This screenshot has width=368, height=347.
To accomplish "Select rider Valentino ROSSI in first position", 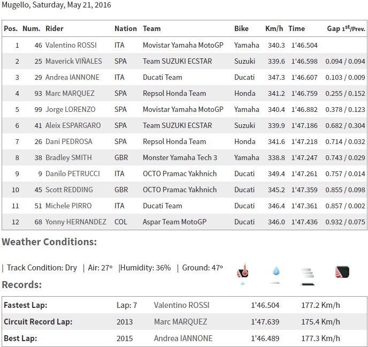I will pos(72,46).
